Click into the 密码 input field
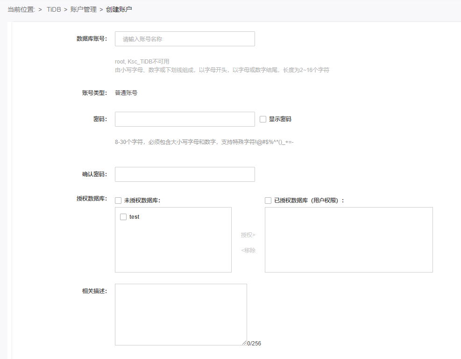461x359 pixels. click(x=184, y=119)
